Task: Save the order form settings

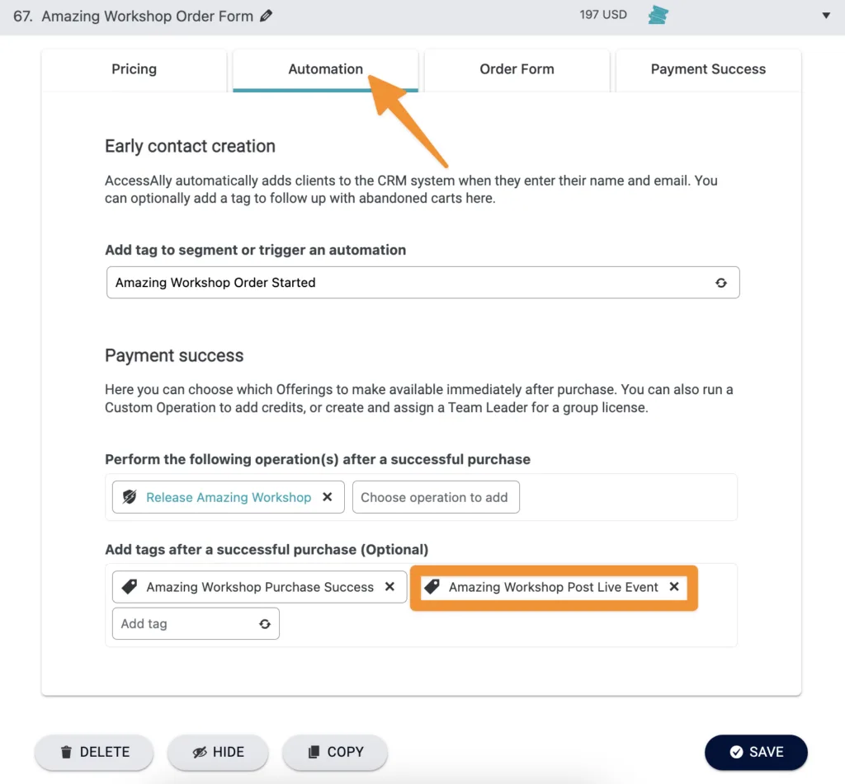Action: point(756,752)
